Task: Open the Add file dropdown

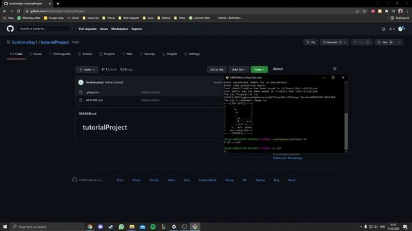Action: point(239,69)
